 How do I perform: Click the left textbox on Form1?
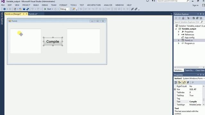pos(26,41)
